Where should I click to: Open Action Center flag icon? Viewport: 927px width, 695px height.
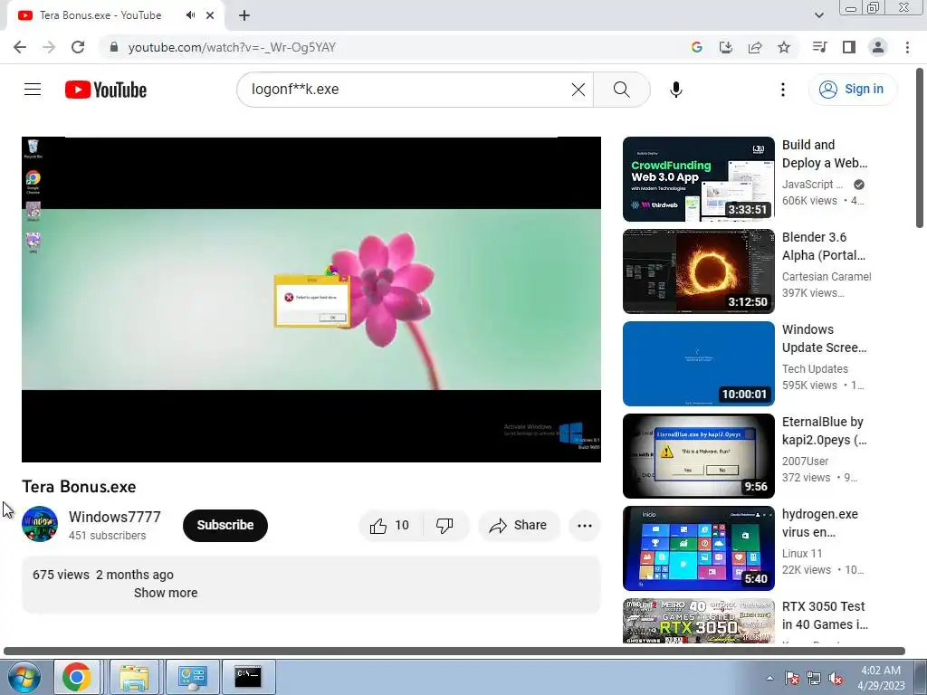(x=792, y=678)
